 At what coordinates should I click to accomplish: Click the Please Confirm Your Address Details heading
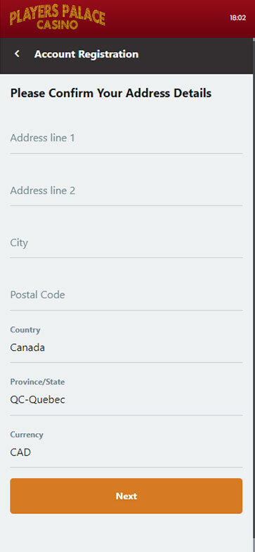click(111, 94)
